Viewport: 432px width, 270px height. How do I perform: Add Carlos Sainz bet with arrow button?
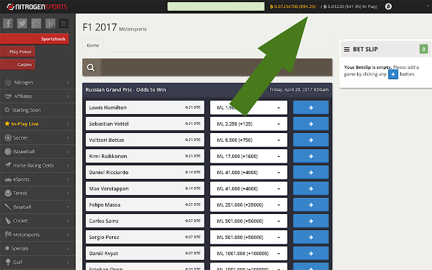[310, 221]
